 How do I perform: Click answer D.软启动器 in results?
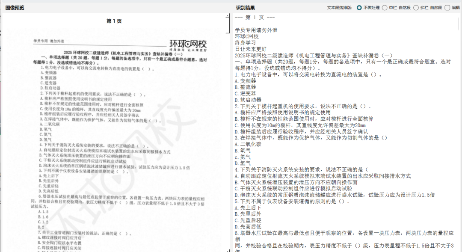[248, 100]
